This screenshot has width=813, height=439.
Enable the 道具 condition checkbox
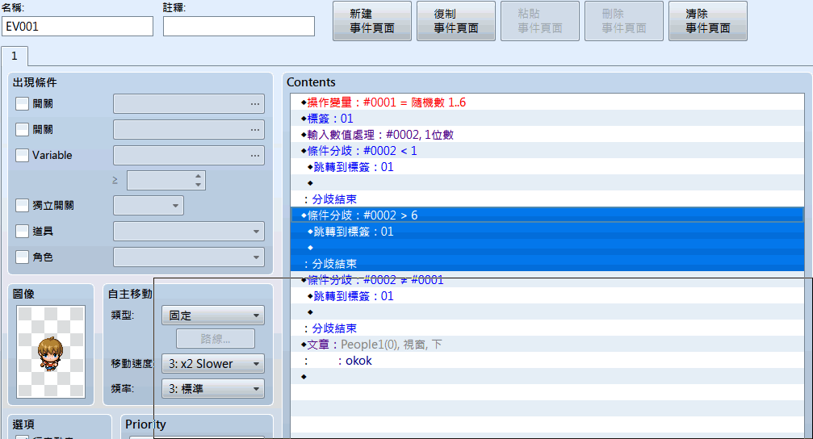(x=22, y=231)
